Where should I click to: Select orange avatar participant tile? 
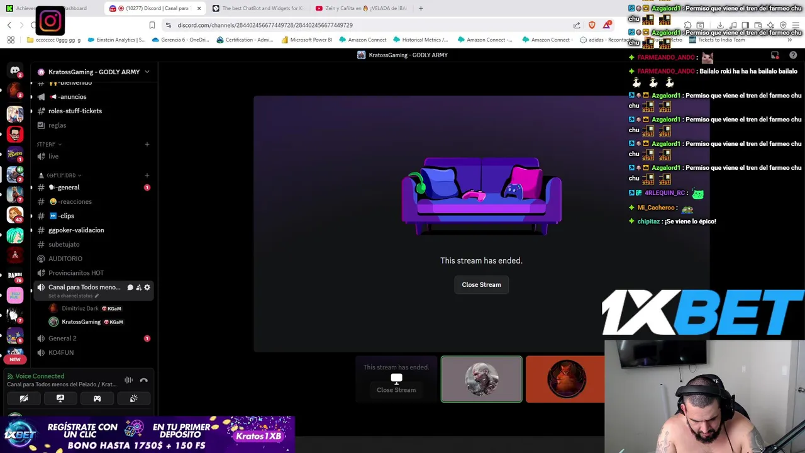pyautogui.click(x=565, y=379)
